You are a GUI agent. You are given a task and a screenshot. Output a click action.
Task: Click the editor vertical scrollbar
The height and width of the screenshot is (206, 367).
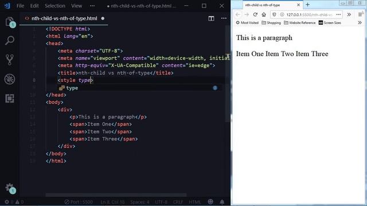[228, 74]
